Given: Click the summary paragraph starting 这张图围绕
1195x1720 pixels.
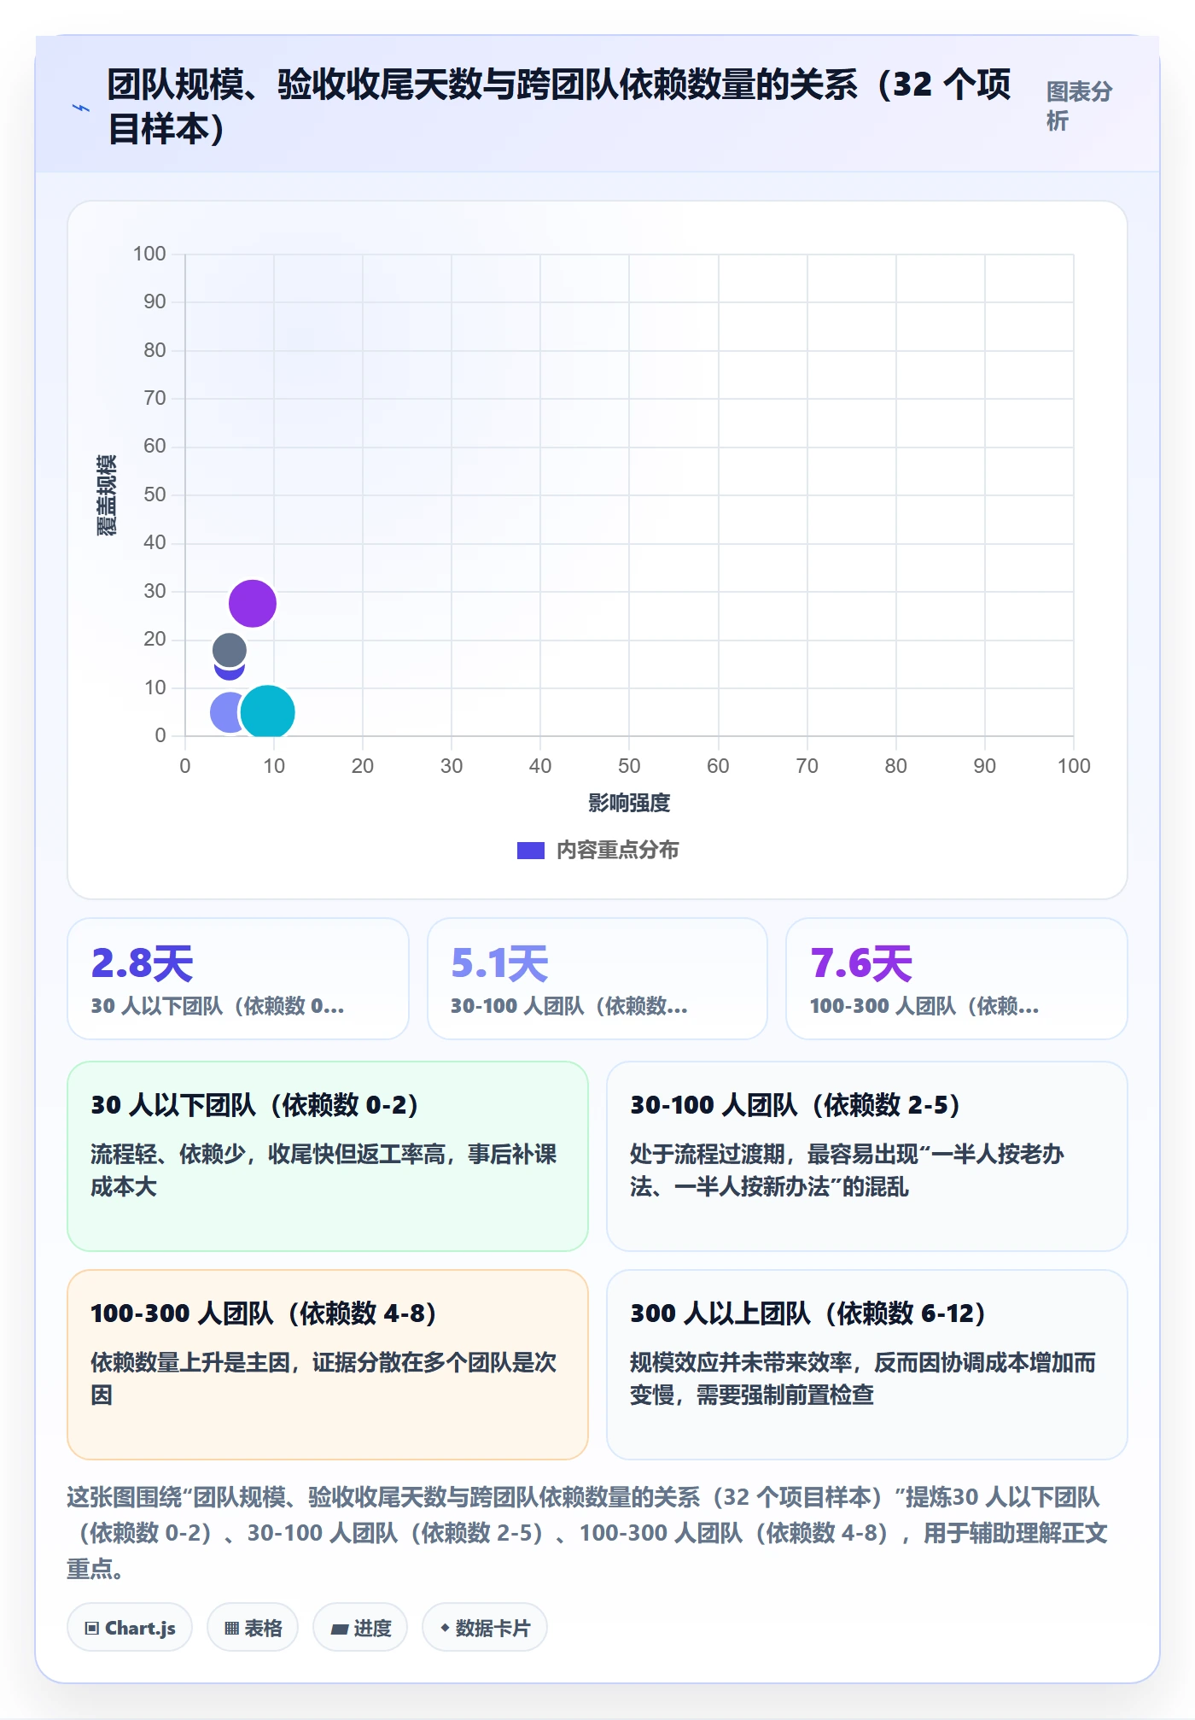Looking at the screenshot, I should pos(587,1533).
